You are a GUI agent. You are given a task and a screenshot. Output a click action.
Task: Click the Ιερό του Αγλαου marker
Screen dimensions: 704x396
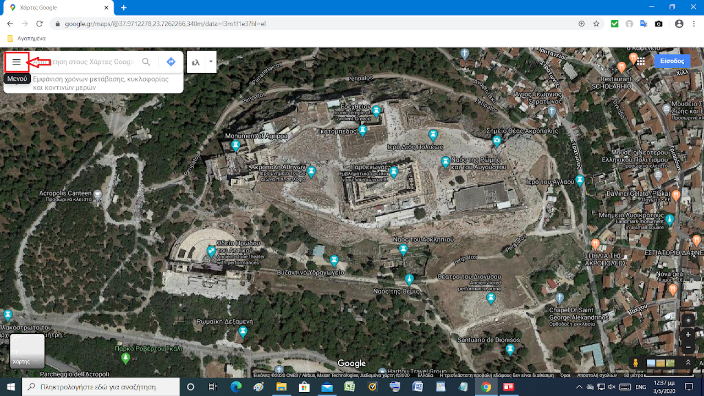click(579, 180)
